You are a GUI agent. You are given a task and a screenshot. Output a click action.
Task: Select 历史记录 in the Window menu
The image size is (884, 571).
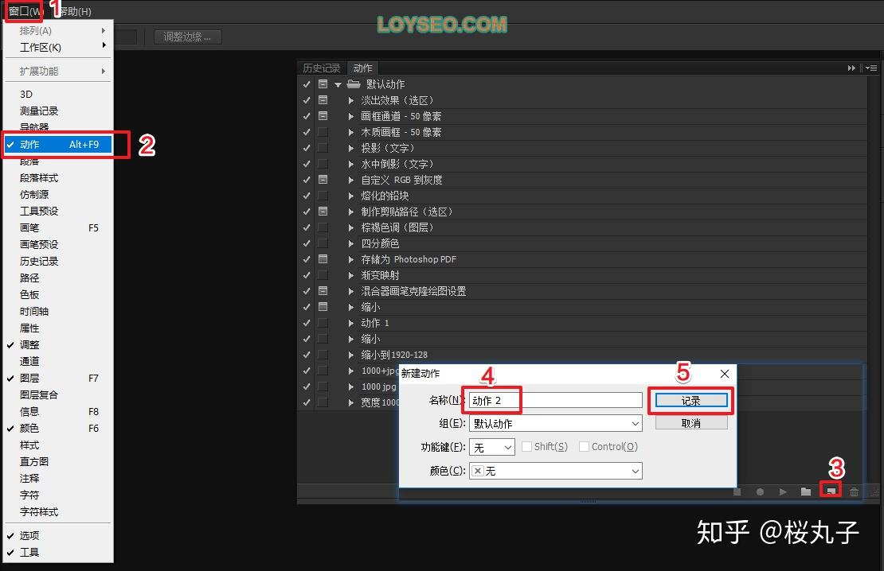point(57,262)
